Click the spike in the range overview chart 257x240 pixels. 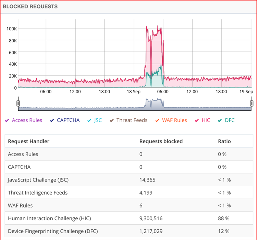[154, 103]
